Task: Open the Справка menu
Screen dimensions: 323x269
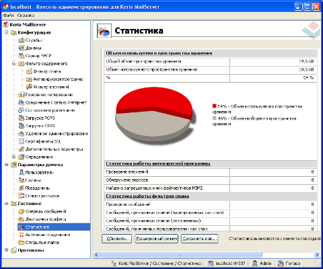Action: point(26,15)
